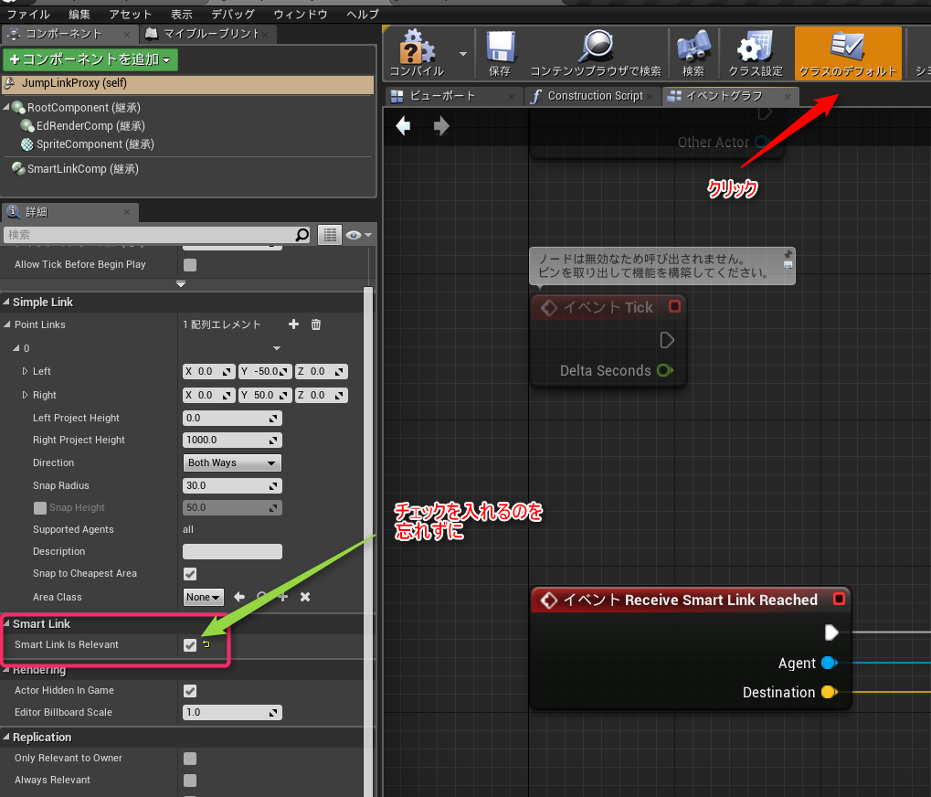Enable the Smart Link Is Relevant checkbox
Image resolution: width=931 pixels, height=797 pixels.
coord(189,644)
